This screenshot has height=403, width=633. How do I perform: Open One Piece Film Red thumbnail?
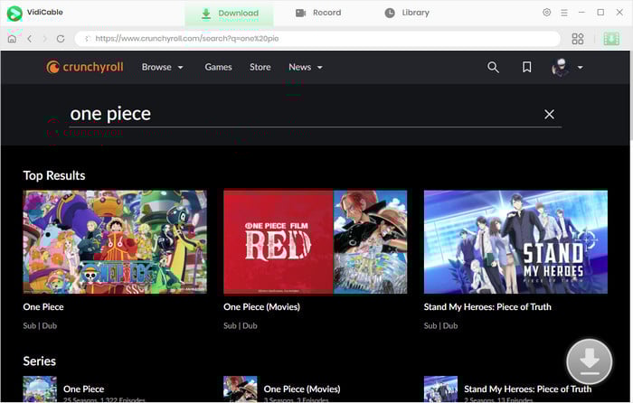[316, 242]
